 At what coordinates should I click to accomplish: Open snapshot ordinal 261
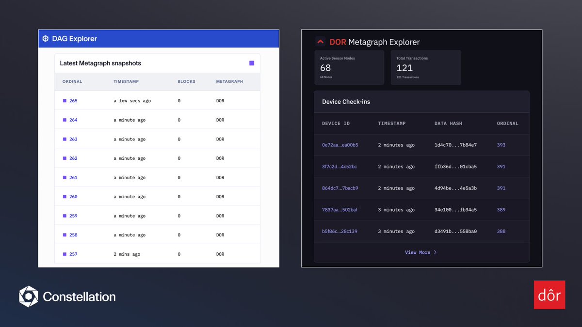(x=73, y=177)
